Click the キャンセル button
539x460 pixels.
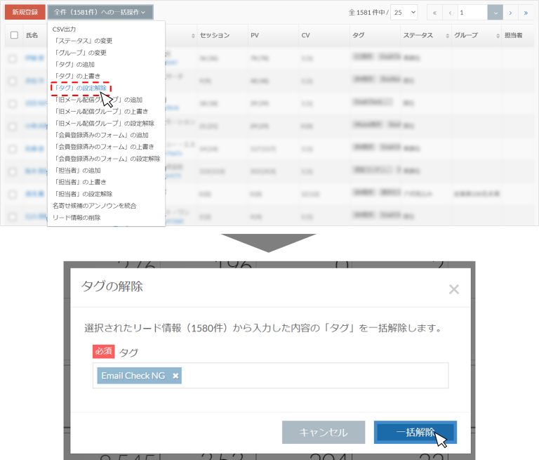pyautogui.click(x=324, y=432)
